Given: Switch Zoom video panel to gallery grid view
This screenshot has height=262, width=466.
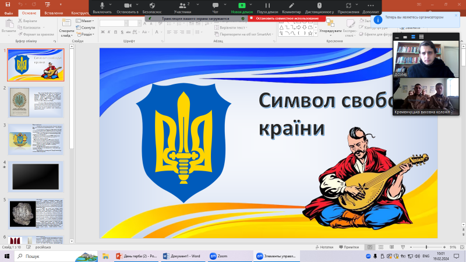Looking at the screenshot, I should point(421,37).
